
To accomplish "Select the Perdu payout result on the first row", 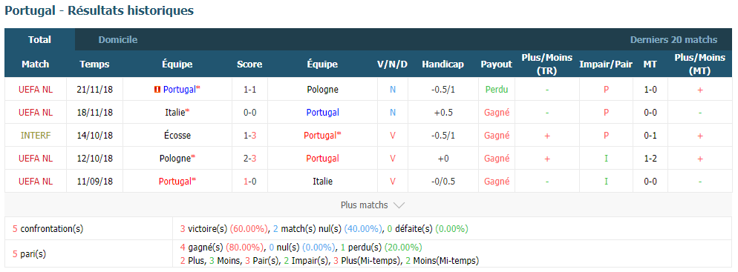I will (x=497, y=89).
